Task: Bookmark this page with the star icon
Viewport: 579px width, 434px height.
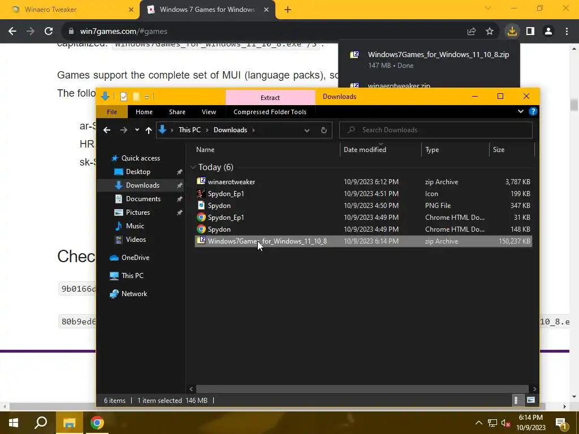Action: click(x=490, y=32)
